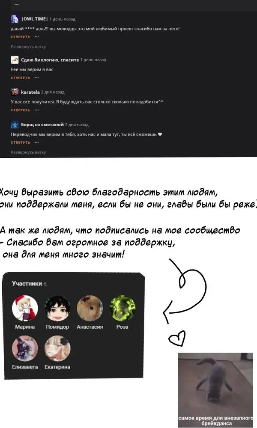Image resolution: width=257 pixels, height=428 pixels.
Task: Click the Борщ со сметаной avatar icon
Action: 15,125
